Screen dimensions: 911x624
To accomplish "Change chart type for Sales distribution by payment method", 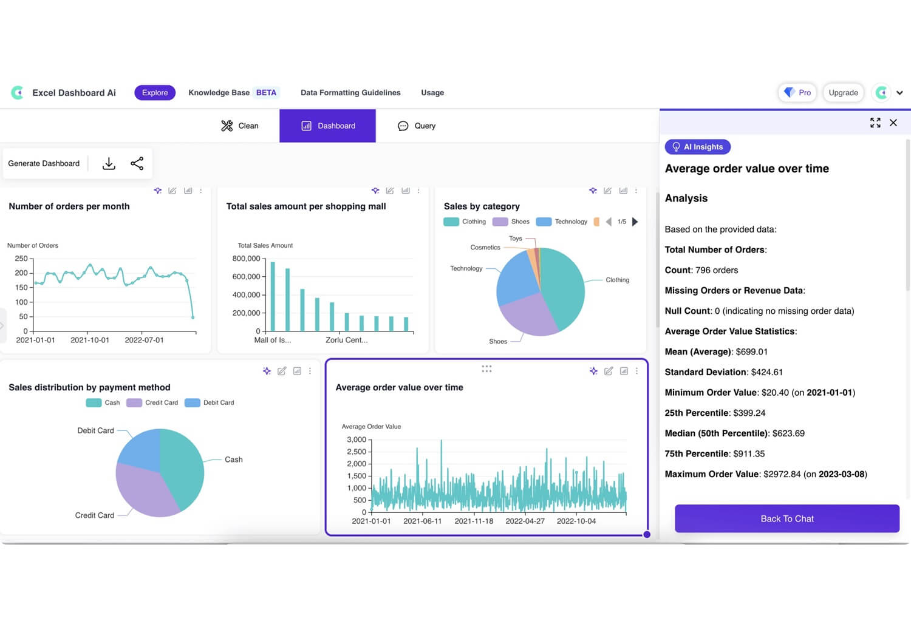I will tap(297, 371).
